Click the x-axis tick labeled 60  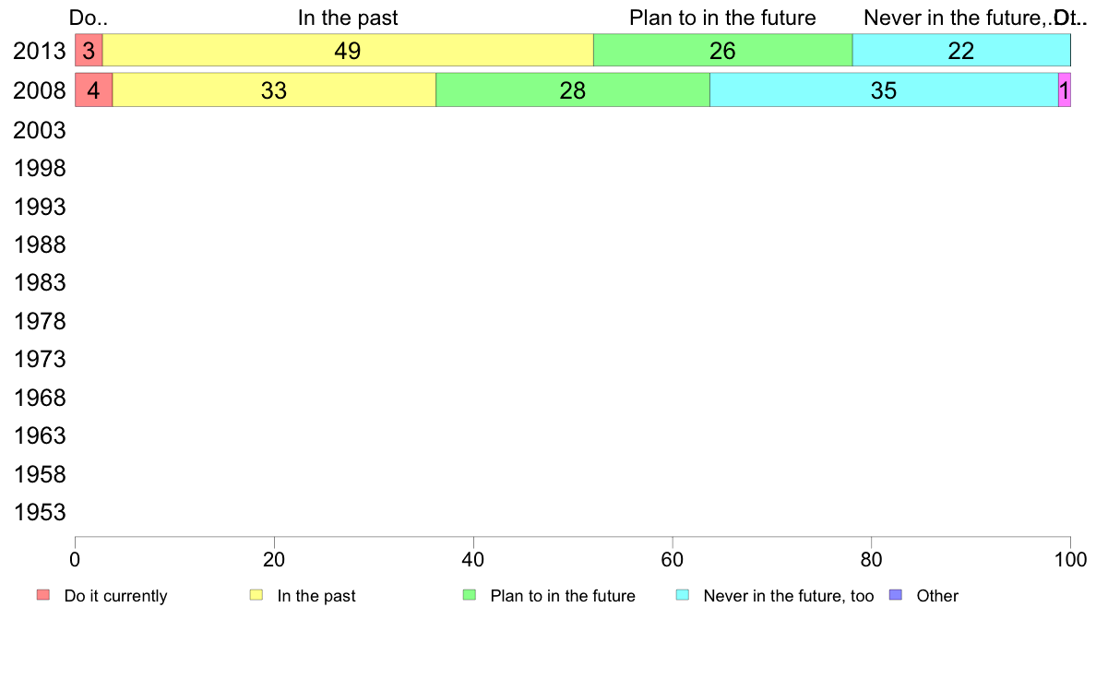click(673, 559)
